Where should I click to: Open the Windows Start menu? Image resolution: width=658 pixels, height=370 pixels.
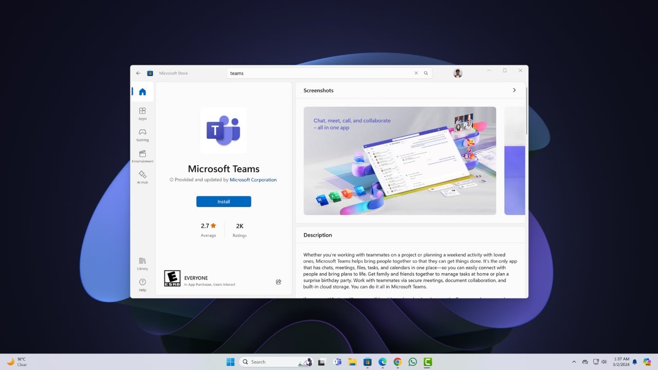point(230,362)
